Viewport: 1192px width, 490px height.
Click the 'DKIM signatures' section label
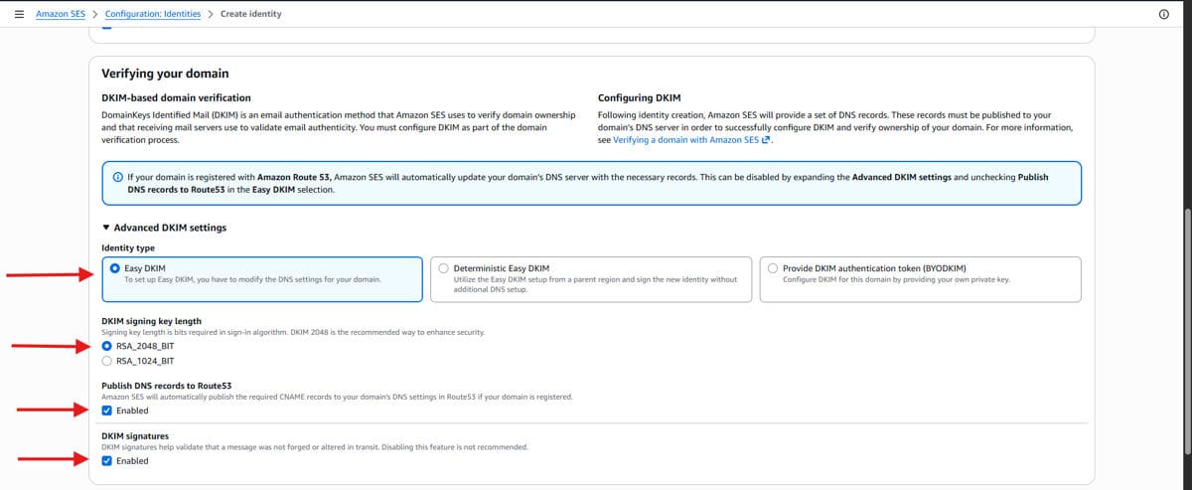coord(135,435)
